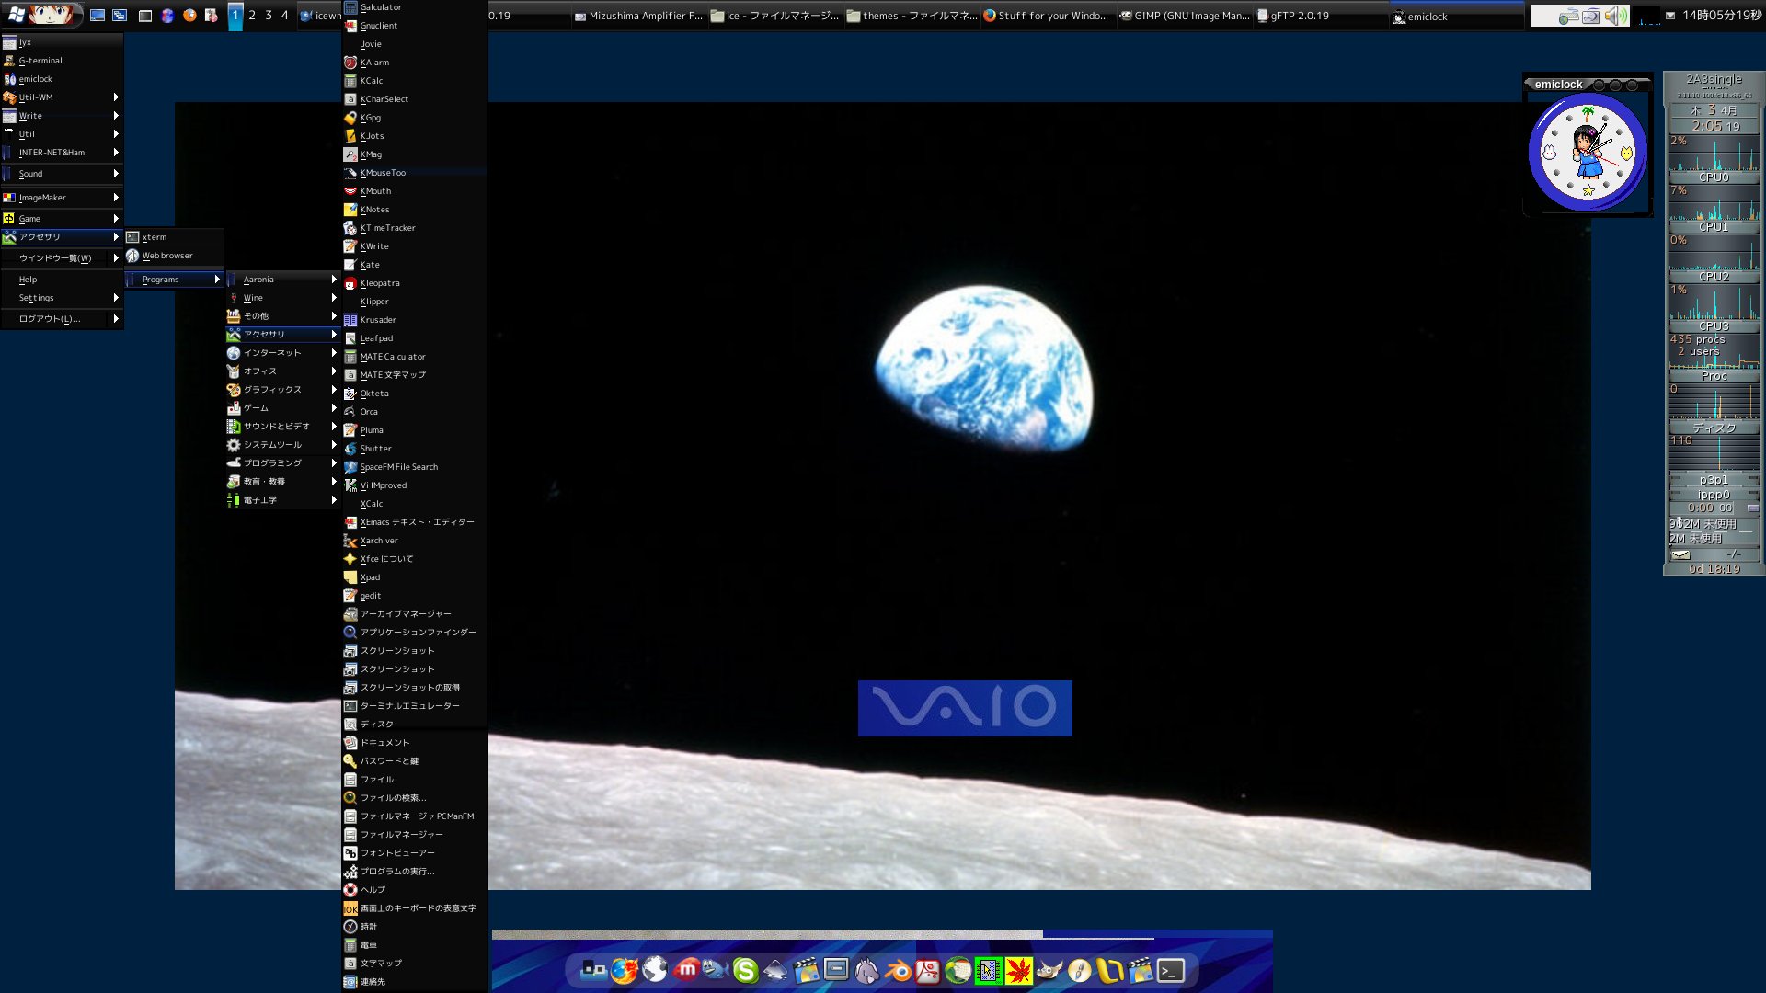
Task: Open the PDF reader dock icon
Action: [x=927, y=970]
